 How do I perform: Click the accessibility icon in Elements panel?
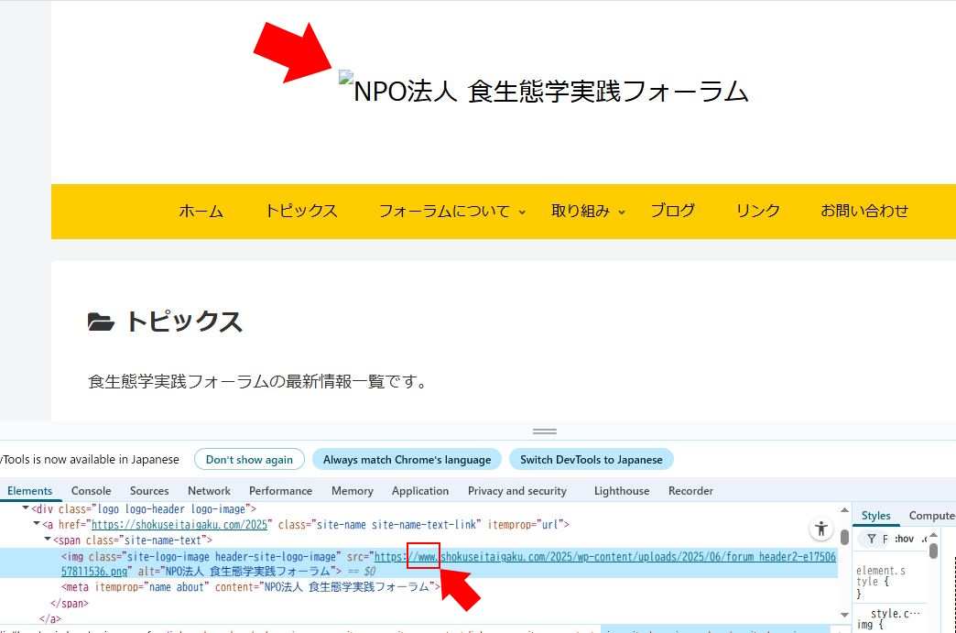click(820, 529)
